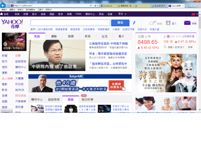Screen dimensions: 201x144
Task: Open the browser home icon
Action: pos(191,6)
